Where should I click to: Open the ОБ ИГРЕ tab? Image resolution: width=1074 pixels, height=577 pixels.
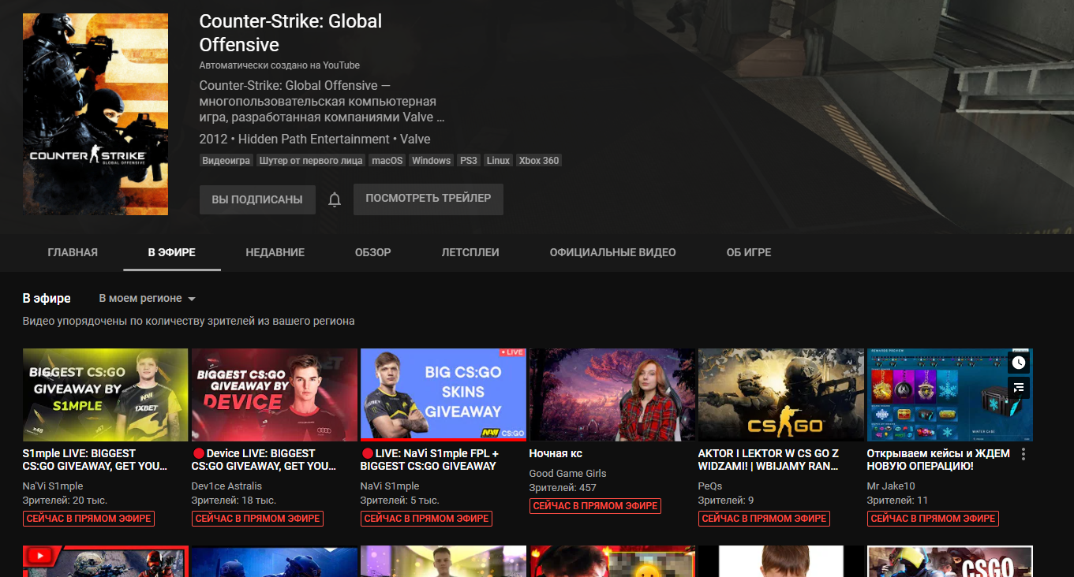(x=749, y=253)
